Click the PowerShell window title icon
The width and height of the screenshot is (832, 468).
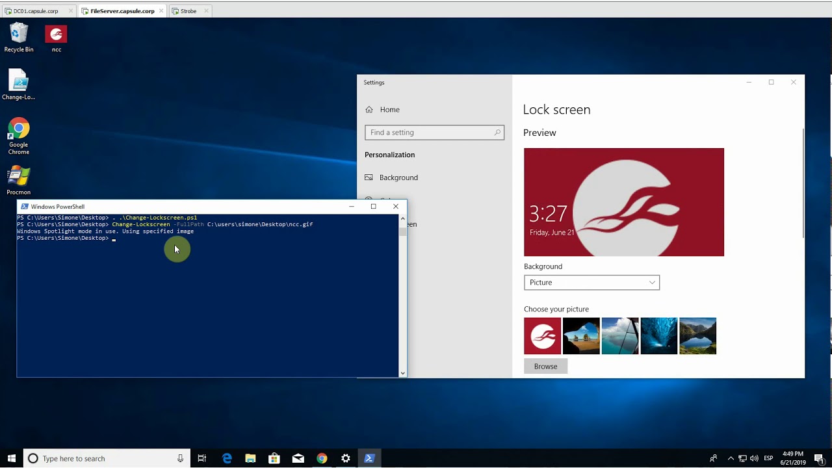click(24, 207)
